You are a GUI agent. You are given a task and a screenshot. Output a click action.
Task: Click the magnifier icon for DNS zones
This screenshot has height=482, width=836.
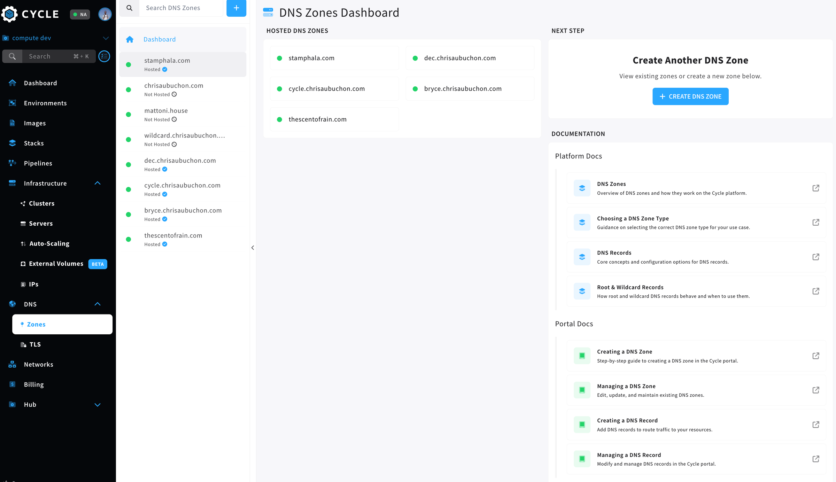[129, 8]
